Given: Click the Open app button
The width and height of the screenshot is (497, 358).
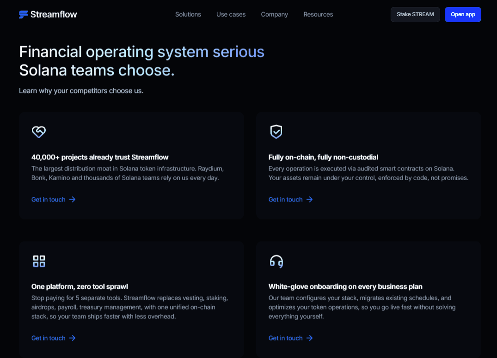Looking at the screenshot, I should [x=463, y=15].
